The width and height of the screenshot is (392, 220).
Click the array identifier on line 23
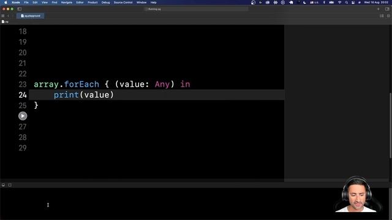tap(47, 84)
